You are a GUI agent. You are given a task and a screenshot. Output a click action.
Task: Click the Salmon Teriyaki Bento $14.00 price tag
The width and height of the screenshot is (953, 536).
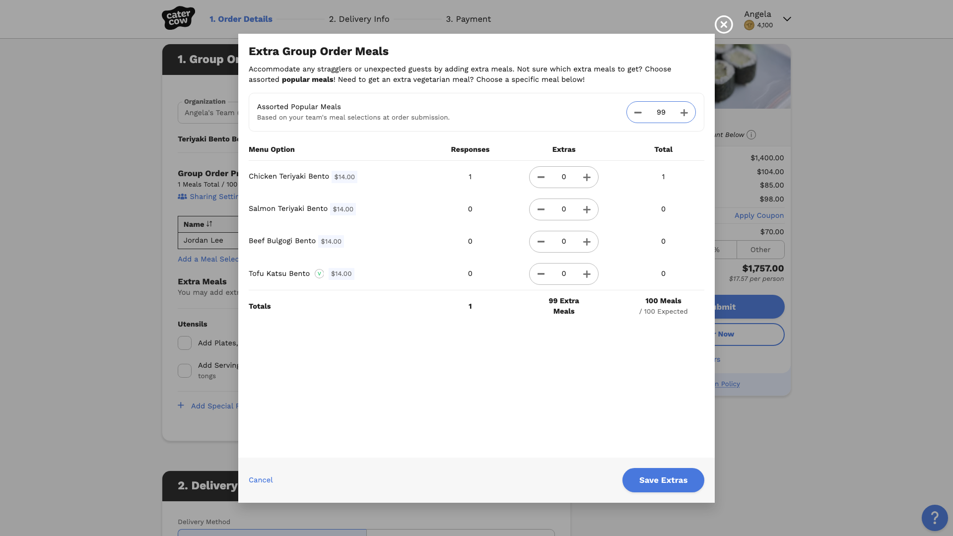tap(343, 209)
